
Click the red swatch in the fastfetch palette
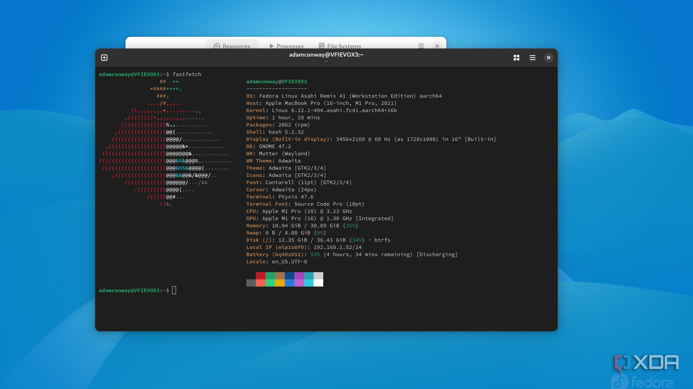pyautogui.click(x=260, y=275)
